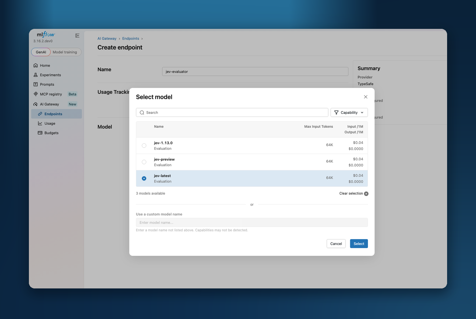The width and height of the screenshot is (476, 319).
Task: Click the Experiments flask icon
Action: point(36,75)
